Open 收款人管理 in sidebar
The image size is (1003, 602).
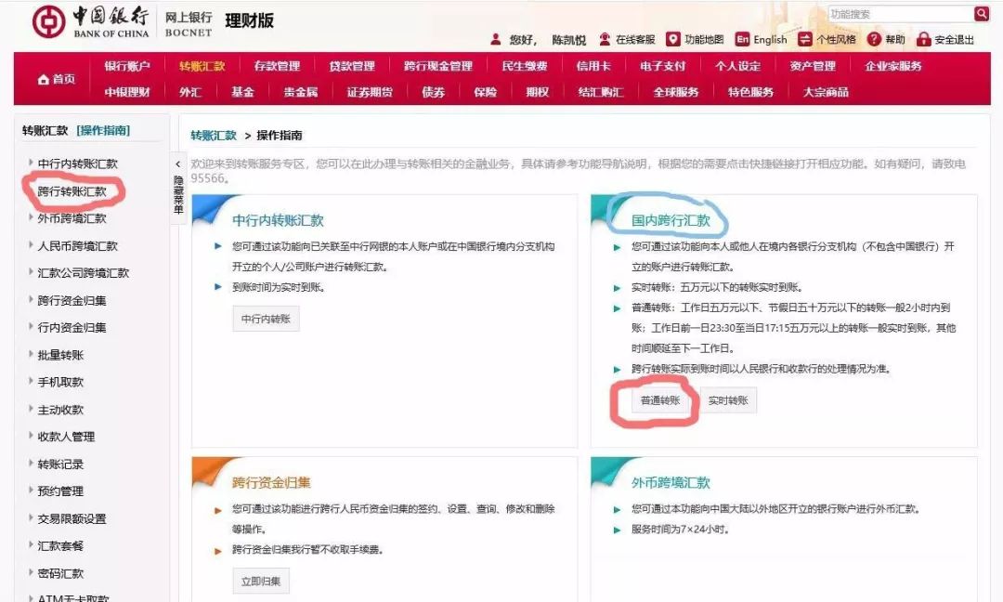[x=66, y=437]
